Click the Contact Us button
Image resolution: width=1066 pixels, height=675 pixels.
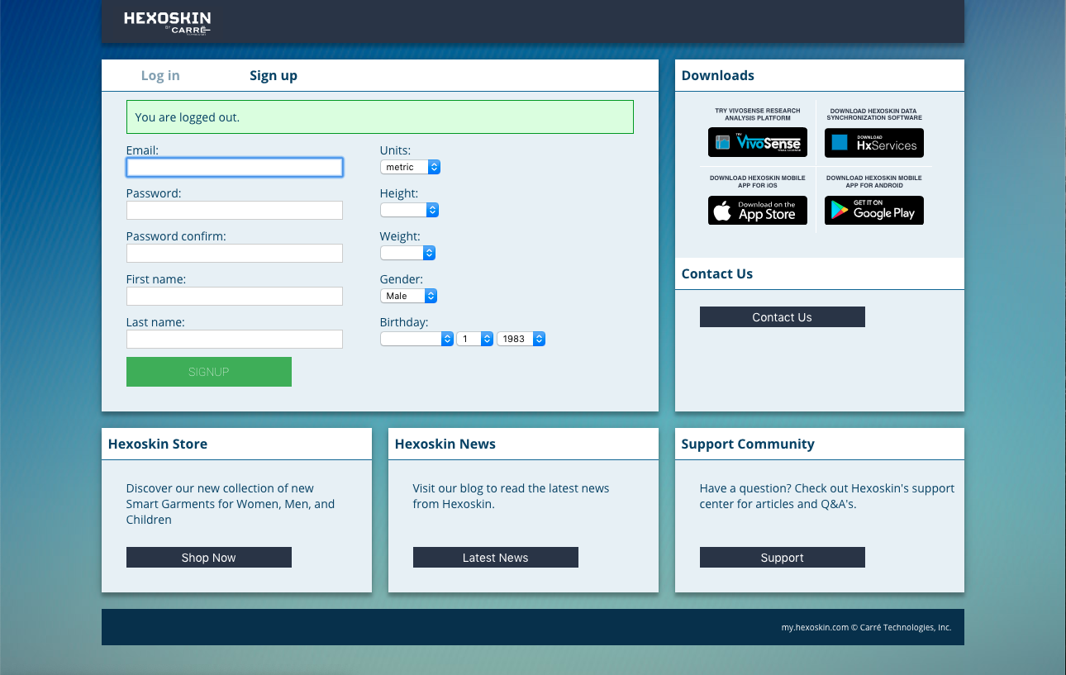782,316
